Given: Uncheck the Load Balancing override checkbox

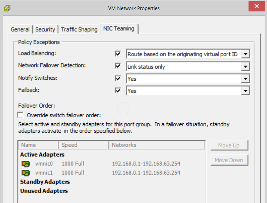Looking at the screenshot, I should click(x=118, y=54).
